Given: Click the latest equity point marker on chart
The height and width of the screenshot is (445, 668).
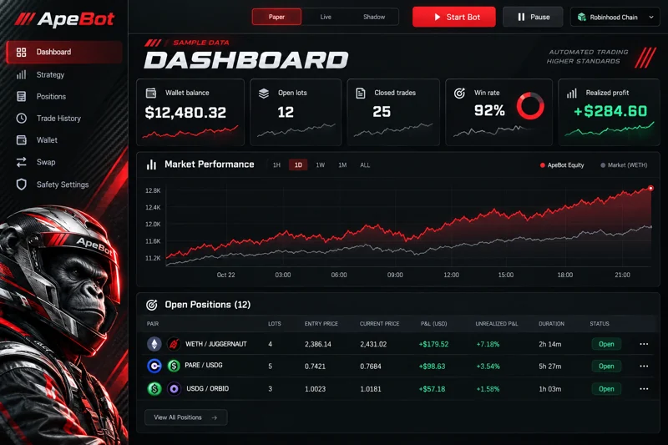Looking at the screenshot, I should 650,188.
